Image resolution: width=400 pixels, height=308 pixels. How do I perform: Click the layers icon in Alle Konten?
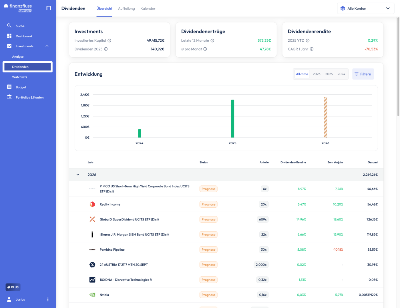click(x=343, y=8)
